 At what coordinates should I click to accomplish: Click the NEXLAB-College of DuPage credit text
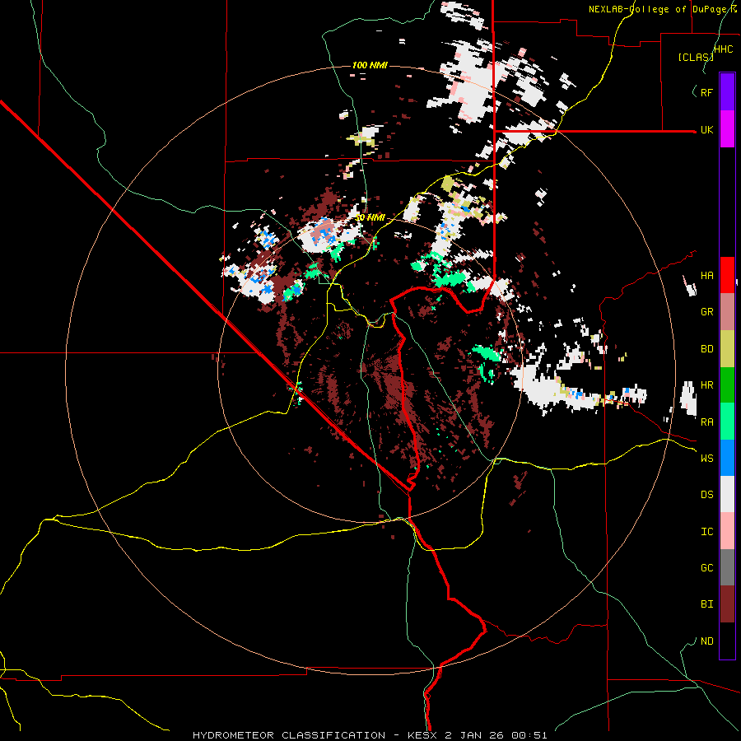662,9
